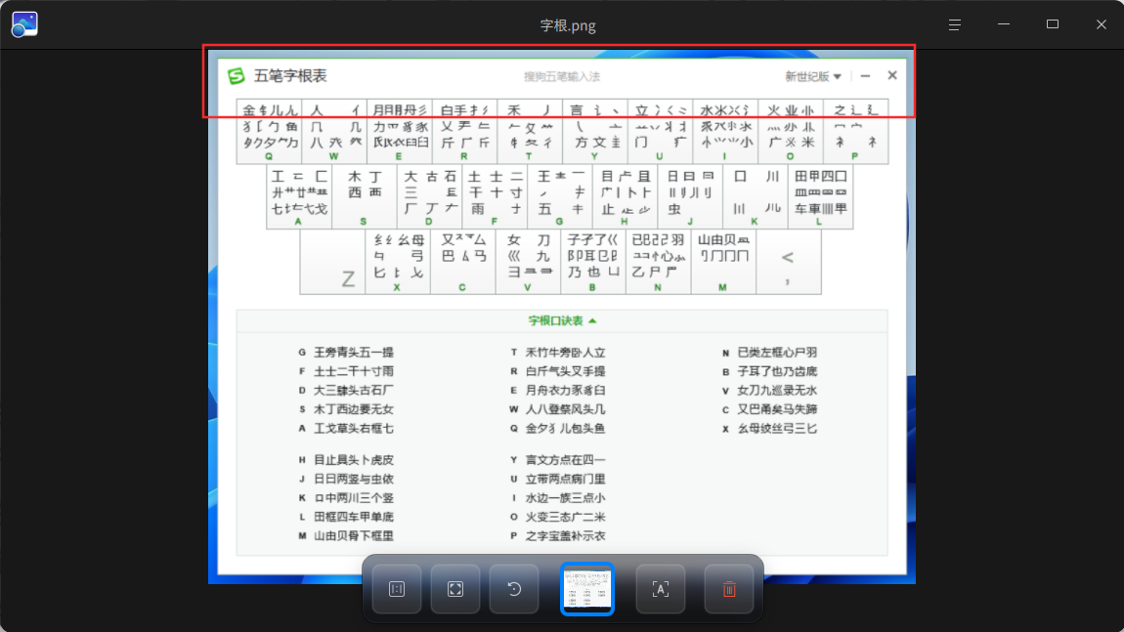This screenshot has width=1124, height=632.
Task: Show image at 1:1 actual size
Action: click(x=397, y=589)
